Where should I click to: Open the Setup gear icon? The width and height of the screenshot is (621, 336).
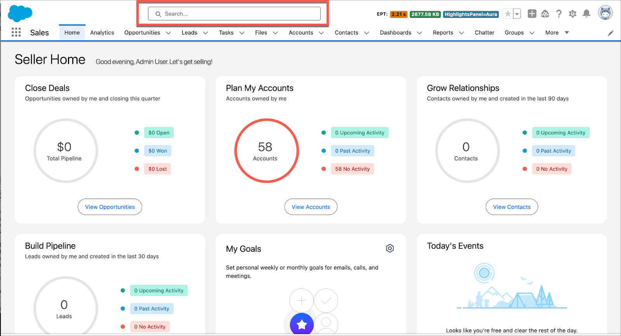tap(572, 14)
